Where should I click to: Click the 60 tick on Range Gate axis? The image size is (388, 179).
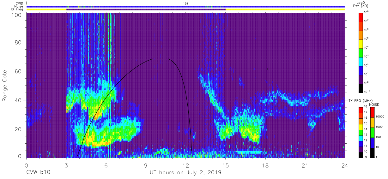pos(18,71)
